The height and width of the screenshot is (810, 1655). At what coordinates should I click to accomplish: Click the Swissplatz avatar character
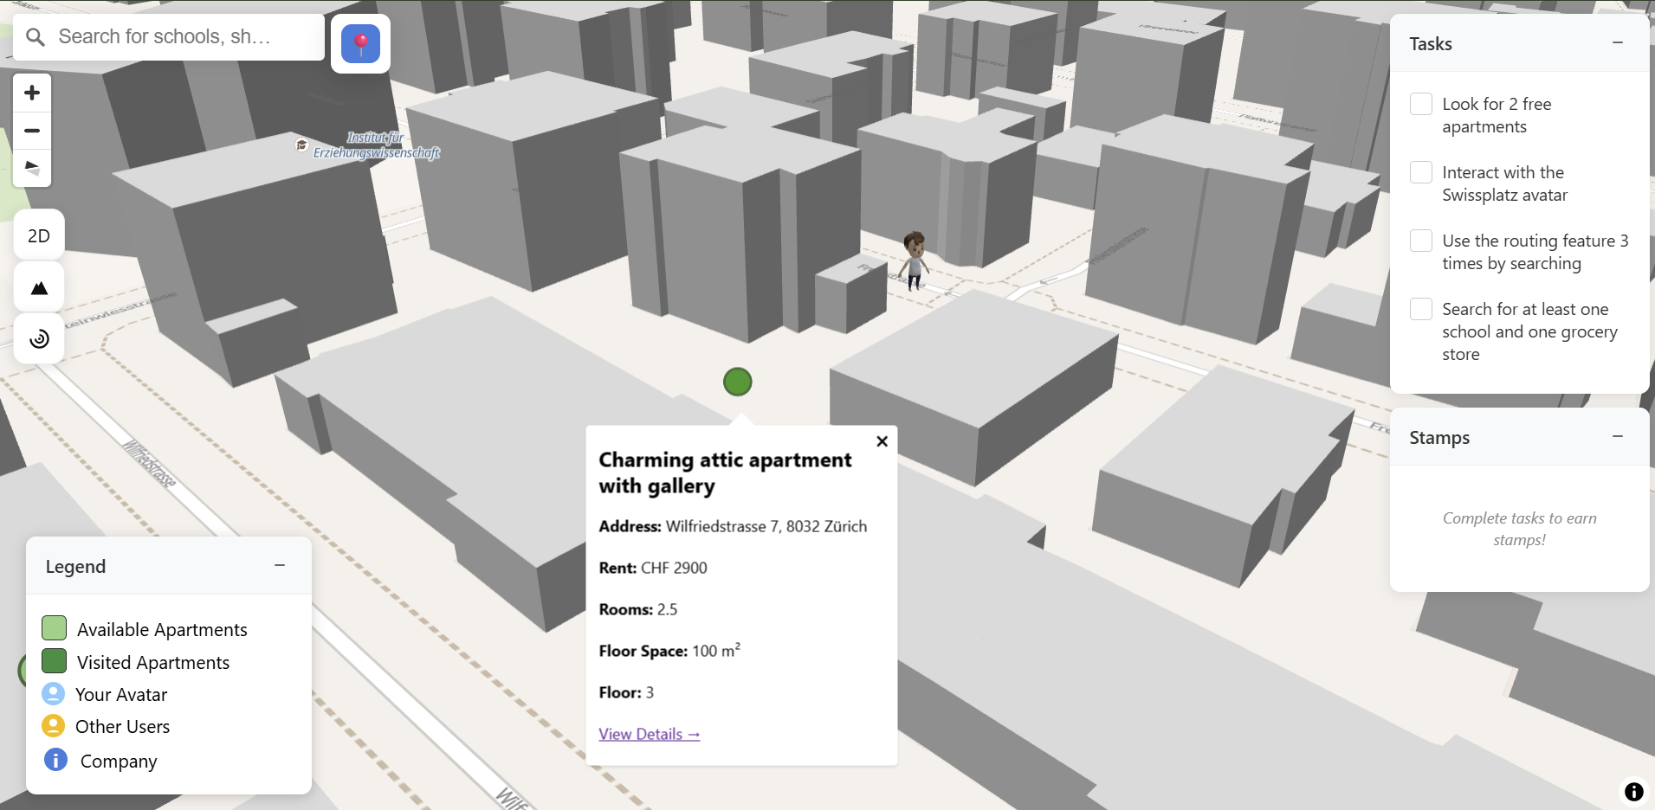point(915,260)
